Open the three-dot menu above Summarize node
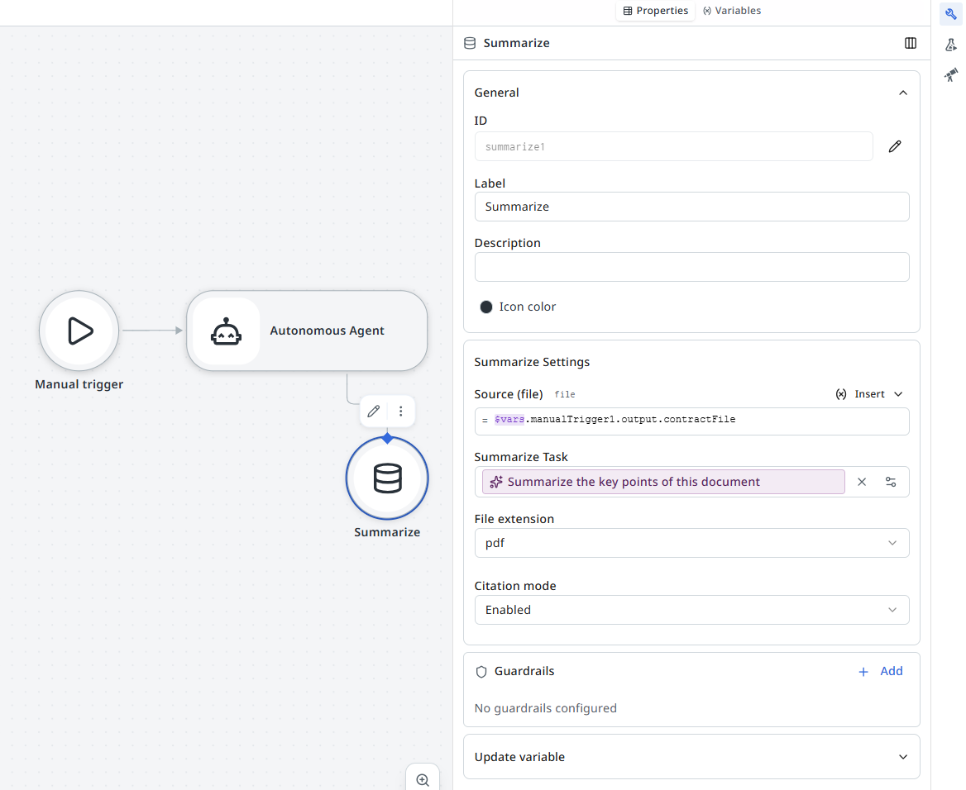Image resolution: width=966 pixels, height=790 pixels. point(401,412)
